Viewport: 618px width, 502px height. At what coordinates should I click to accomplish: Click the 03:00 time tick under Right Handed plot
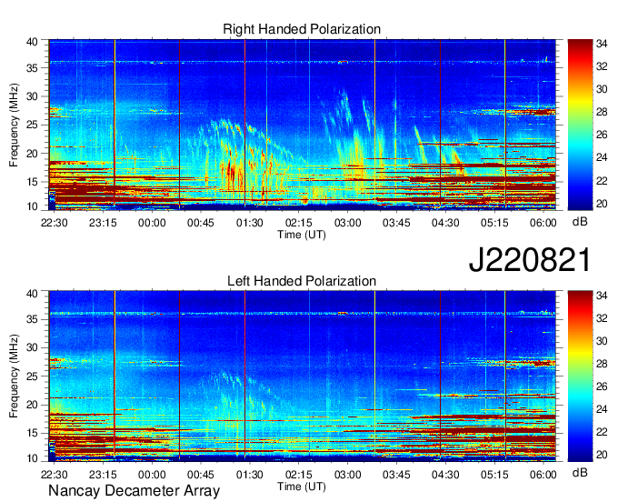[x=347, y=223]
